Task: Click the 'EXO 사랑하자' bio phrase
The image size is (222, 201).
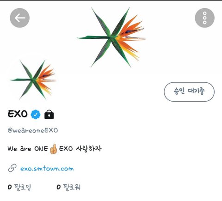Action: pyautogui.click(x=80, y=149)
